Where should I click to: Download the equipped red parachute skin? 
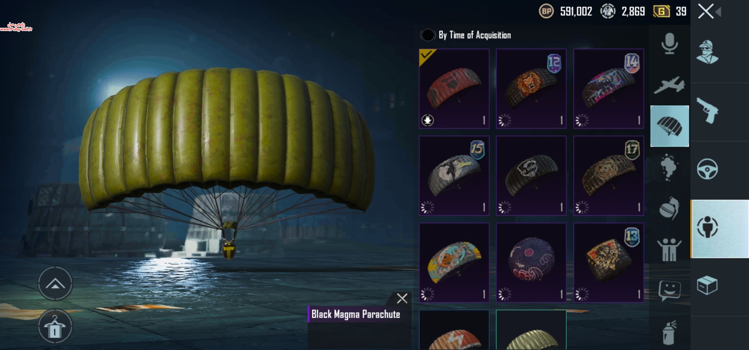click(x=428, y=121)
